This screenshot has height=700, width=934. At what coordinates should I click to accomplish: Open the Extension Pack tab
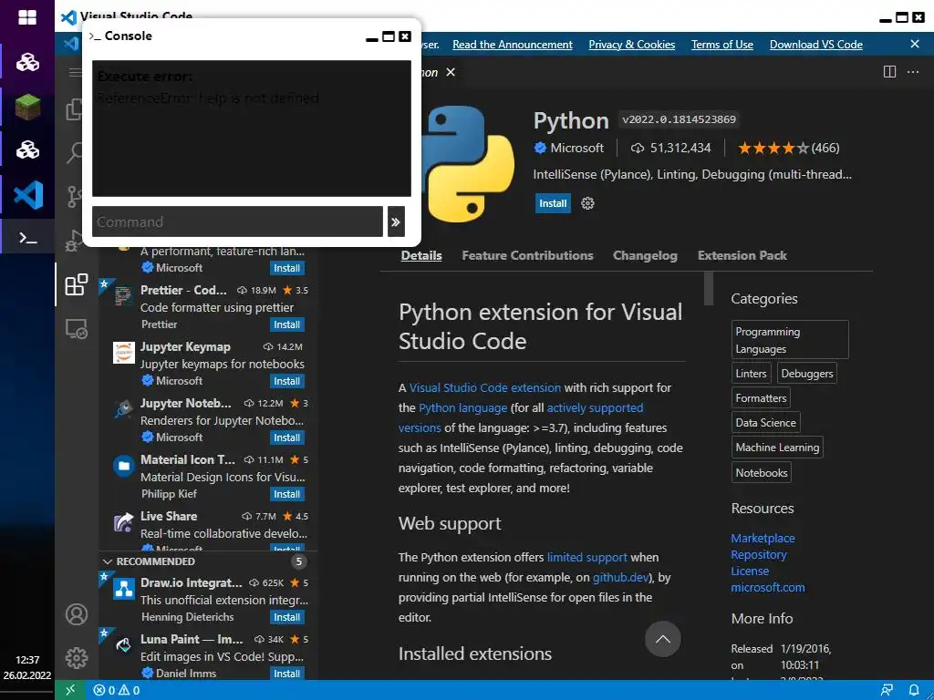[x=742, y=255]
